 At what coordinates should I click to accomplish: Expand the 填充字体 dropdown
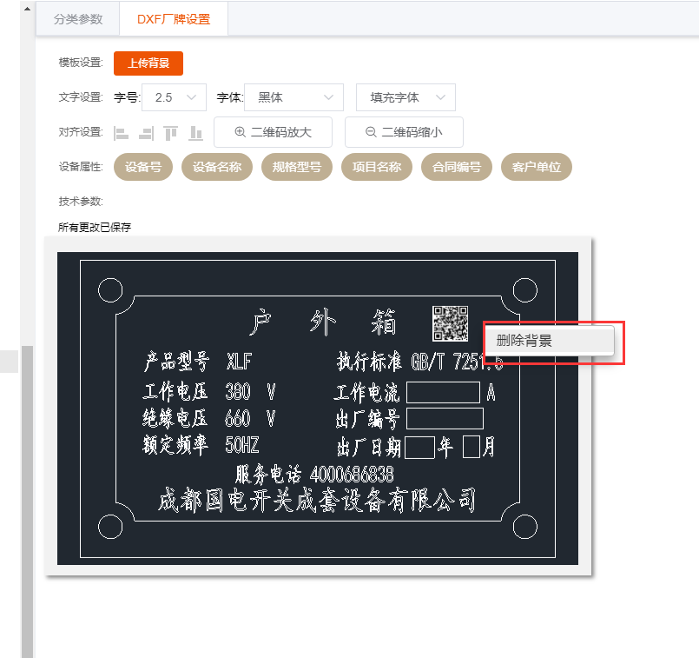coord(406,97)
